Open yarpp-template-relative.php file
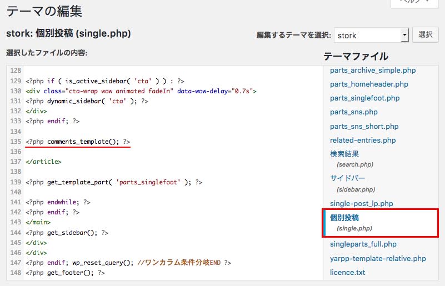445x286 pixels. tap(378, 258)
